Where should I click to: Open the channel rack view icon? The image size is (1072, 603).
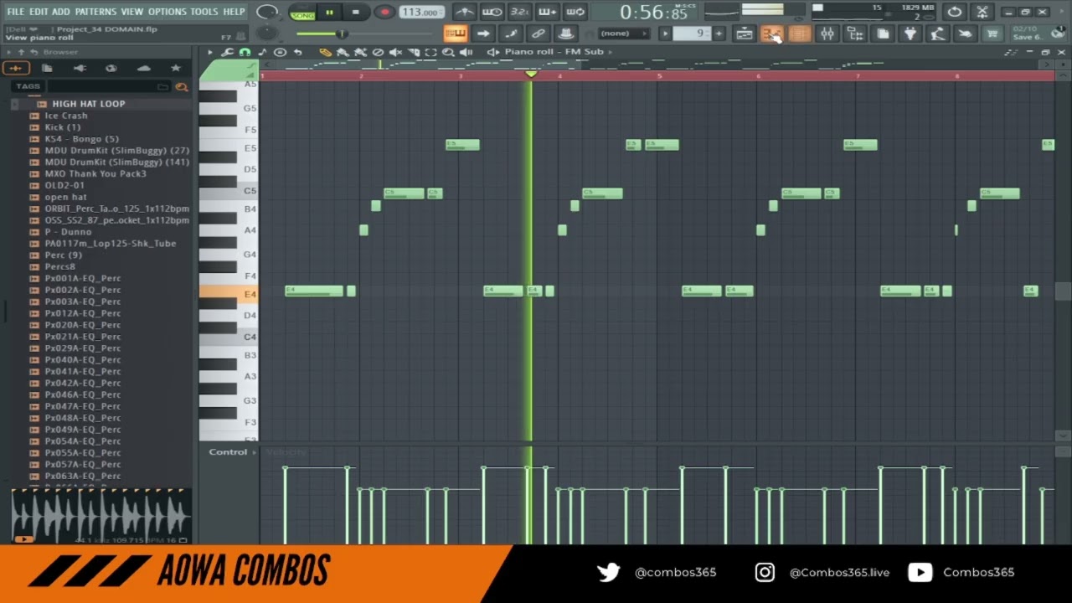coord(799,33)
